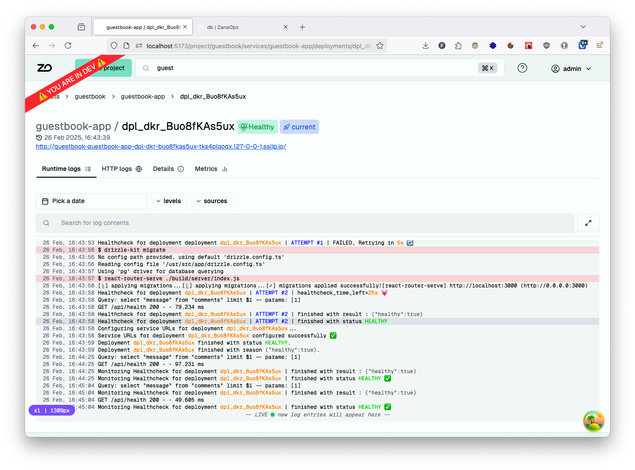Image resolution: width=635 pixels, height=470 pixels.
Task: Open the browser extensions puzzle icon
Action: click(458, 46)
